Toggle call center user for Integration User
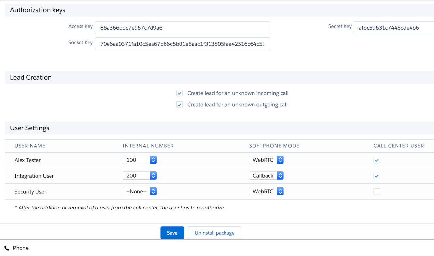The height and width of the screenshot is (256, 434). coord(377,176)
